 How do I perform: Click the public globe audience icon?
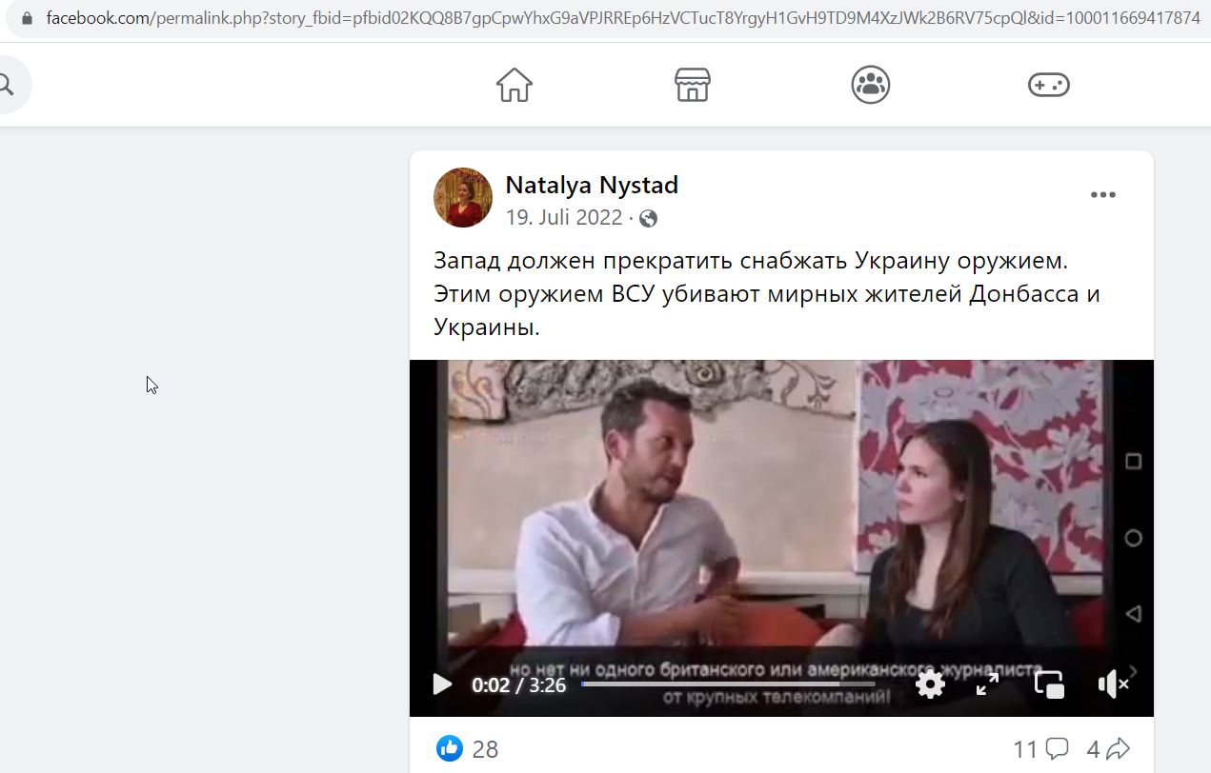pyautogui.click(x=649, y=219)
